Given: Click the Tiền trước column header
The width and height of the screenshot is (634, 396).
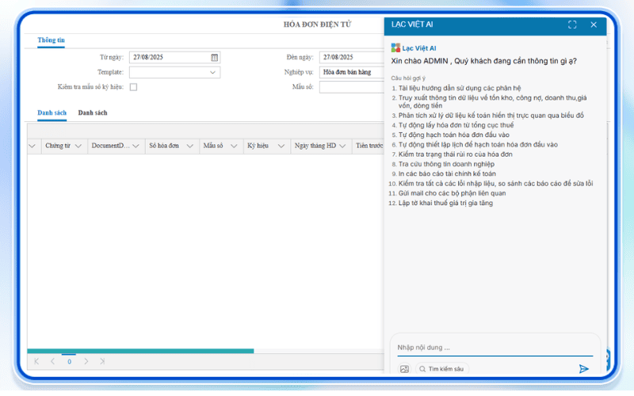Looking at the screenshot, I should click(369, 146).
